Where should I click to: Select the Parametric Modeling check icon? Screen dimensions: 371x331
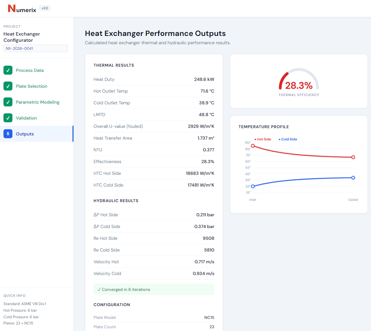pyautogui.click(x=8, y=102)
